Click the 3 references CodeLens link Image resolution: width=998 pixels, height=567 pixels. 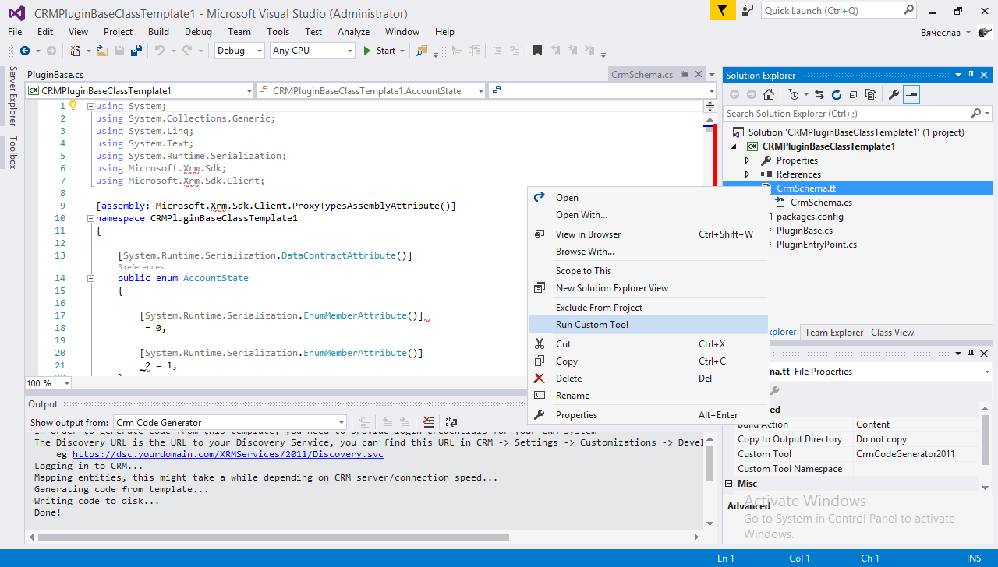point(140,266)
